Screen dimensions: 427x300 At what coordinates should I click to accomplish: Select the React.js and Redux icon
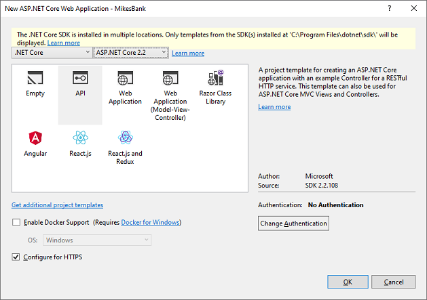[126, 137]
